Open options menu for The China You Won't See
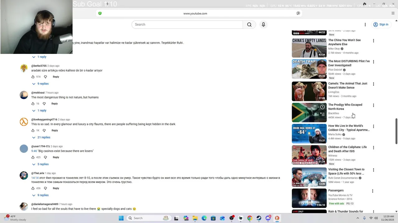 (x=373, y=41)
